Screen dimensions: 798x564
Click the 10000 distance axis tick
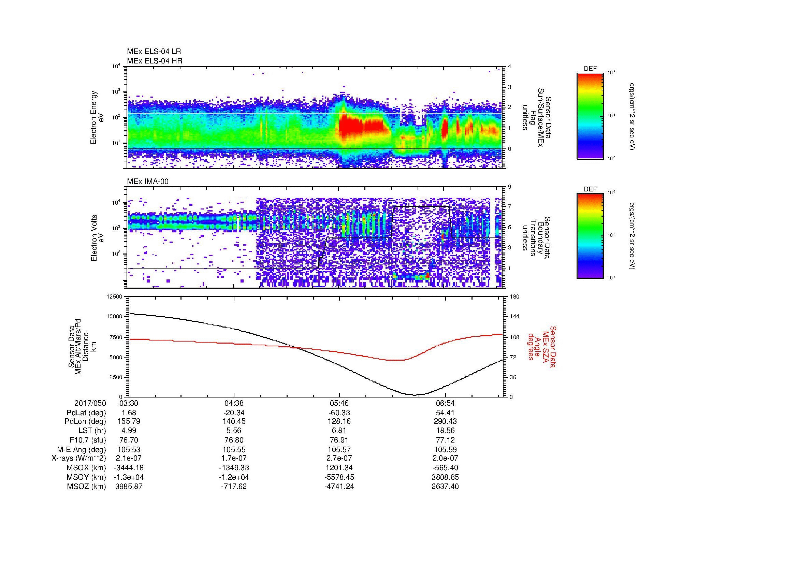pyautogui.click(x=115, y=317)
